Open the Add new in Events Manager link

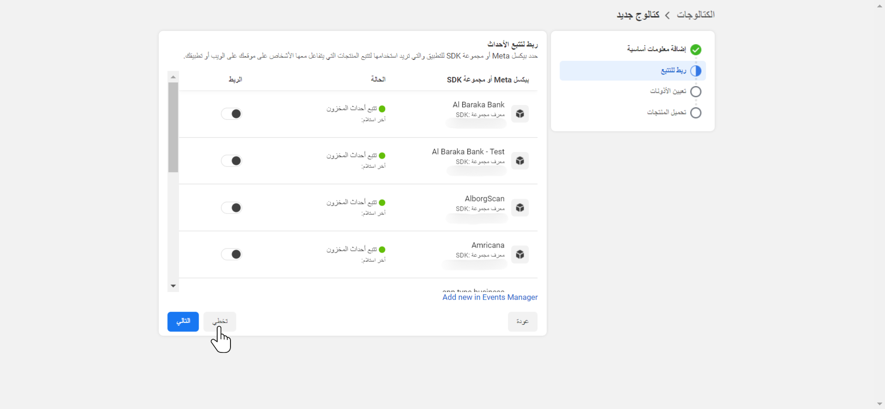pyautogui.click(x=490, y=297)
